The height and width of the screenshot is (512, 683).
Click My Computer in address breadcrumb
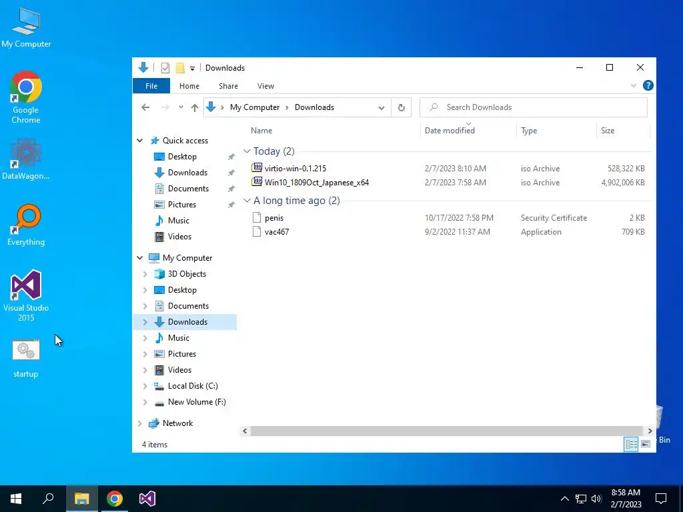coord(255,107)
